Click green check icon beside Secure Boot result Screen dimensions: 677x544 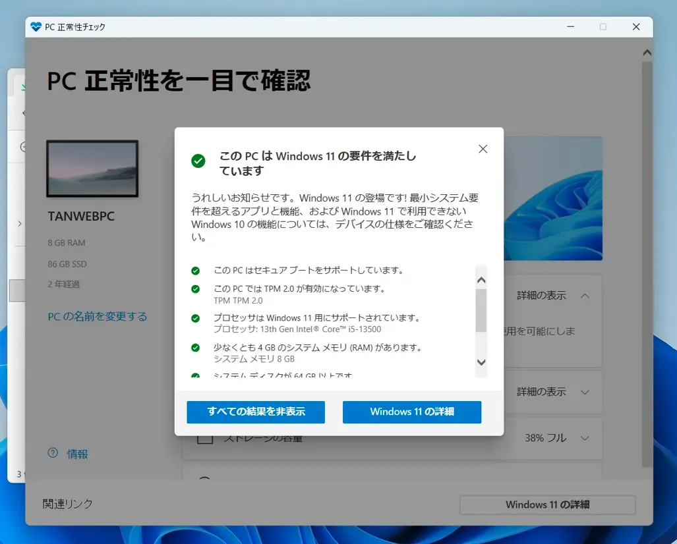click(195, 271)
